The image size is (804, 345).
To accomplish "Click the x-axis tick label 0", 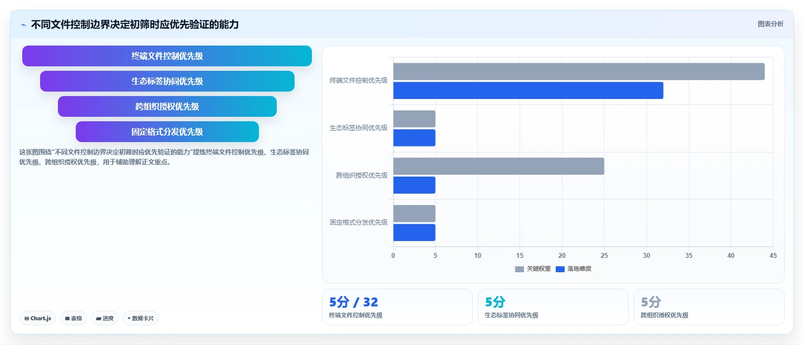I will 393,255.
